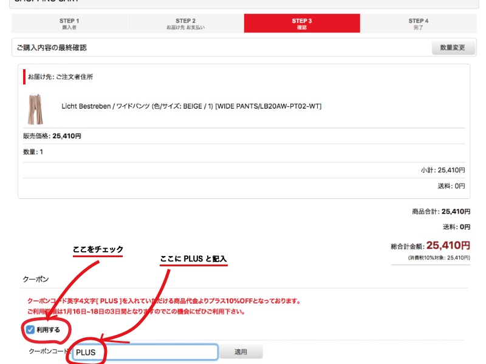Click the 商品合計: 25,410円 line
The height and width of the screenshot is (364, 486).
point(441,211)
